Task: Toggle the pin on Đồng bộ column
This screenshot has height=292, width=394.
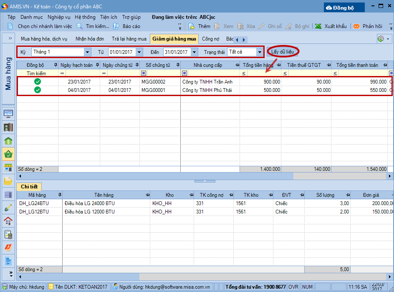Action: [x=56, y=65]
